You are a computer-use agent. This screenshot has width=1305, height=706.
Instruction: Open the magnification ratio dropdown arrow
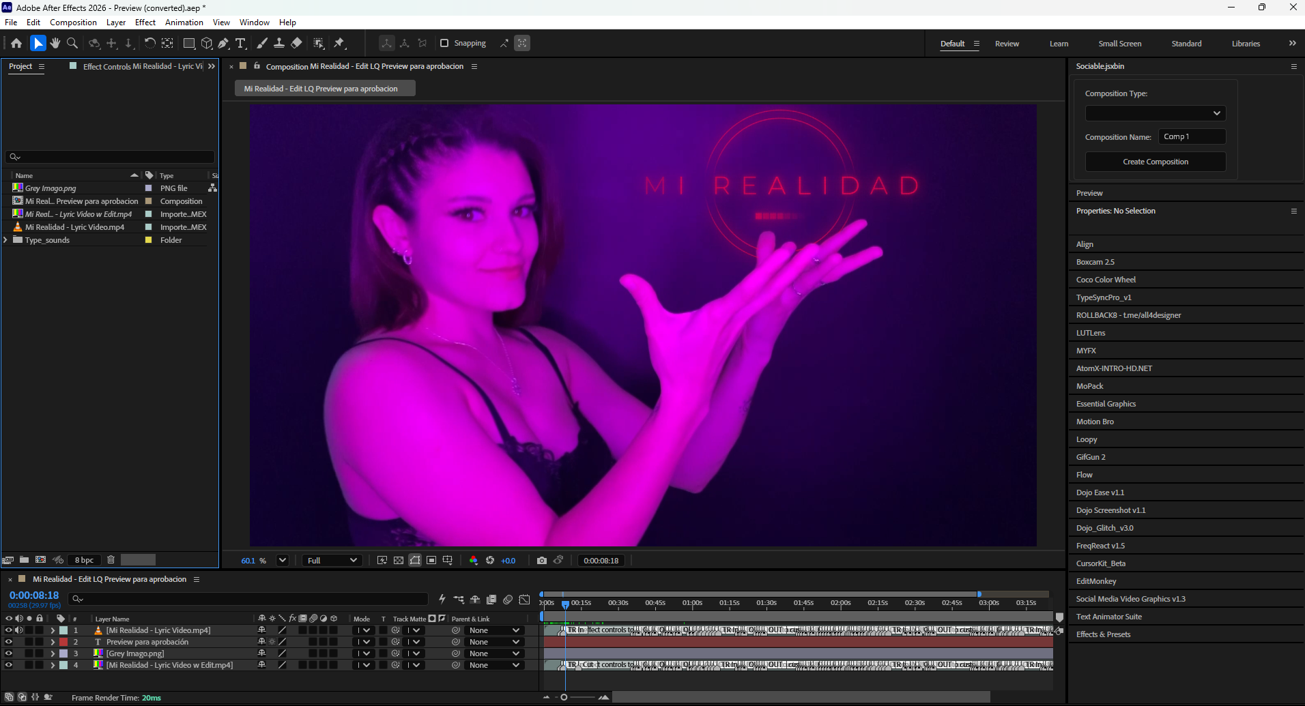[x=283, y=560]
